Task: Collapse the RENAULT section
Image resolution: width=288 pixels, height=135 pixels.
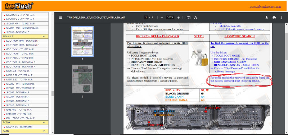Action: tap(25, 37)
